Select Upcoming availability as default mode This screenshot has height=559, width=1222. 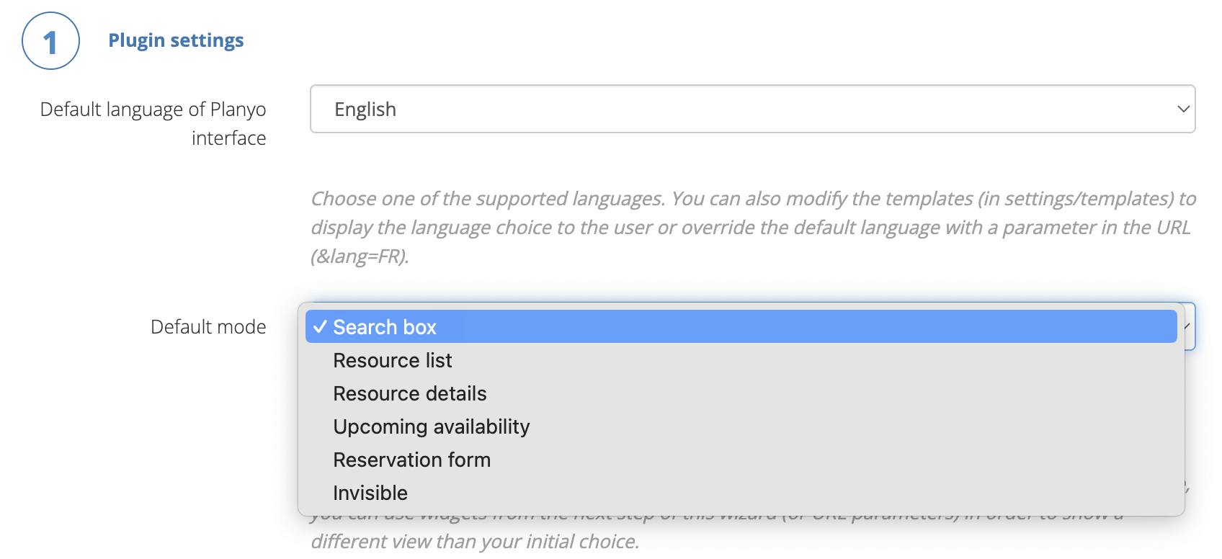tap(432, 426)
